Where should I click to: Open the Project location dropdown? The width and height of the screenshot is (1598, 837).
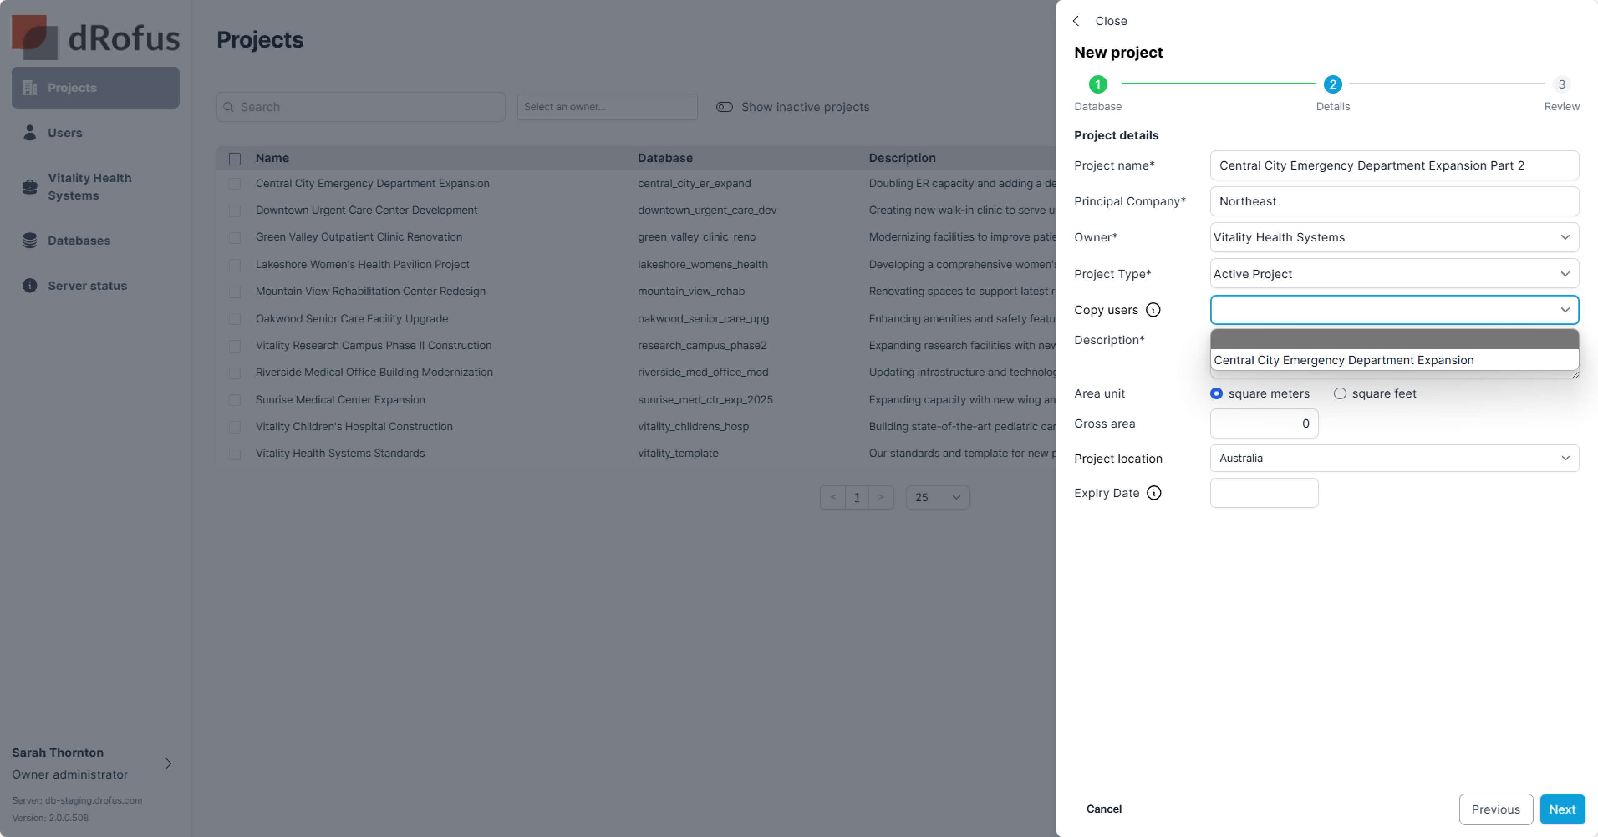(x=1394, y=458)
